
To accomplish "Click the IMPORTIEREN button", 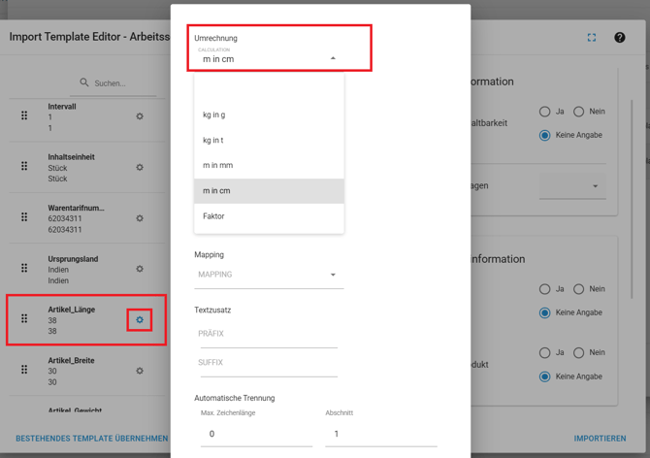I will [600, 439].
